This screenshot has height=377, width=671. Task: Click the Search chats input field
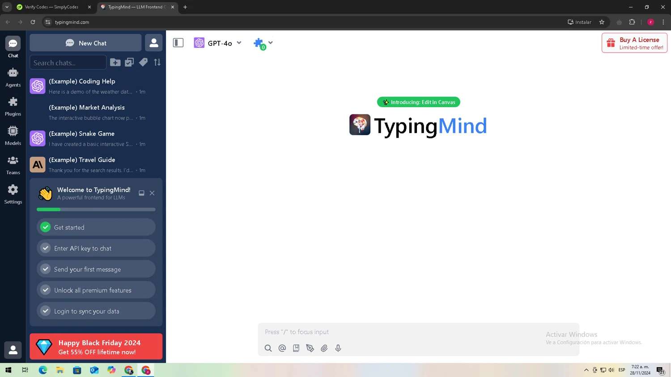click(x=68, y=63)
